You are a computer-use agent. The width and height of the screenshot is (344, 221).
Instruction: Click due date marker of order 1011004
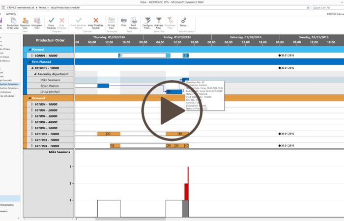(280, 145)
